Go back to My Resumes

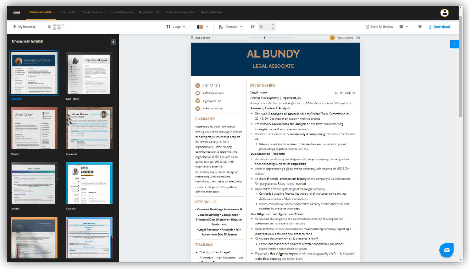[24, 27]
